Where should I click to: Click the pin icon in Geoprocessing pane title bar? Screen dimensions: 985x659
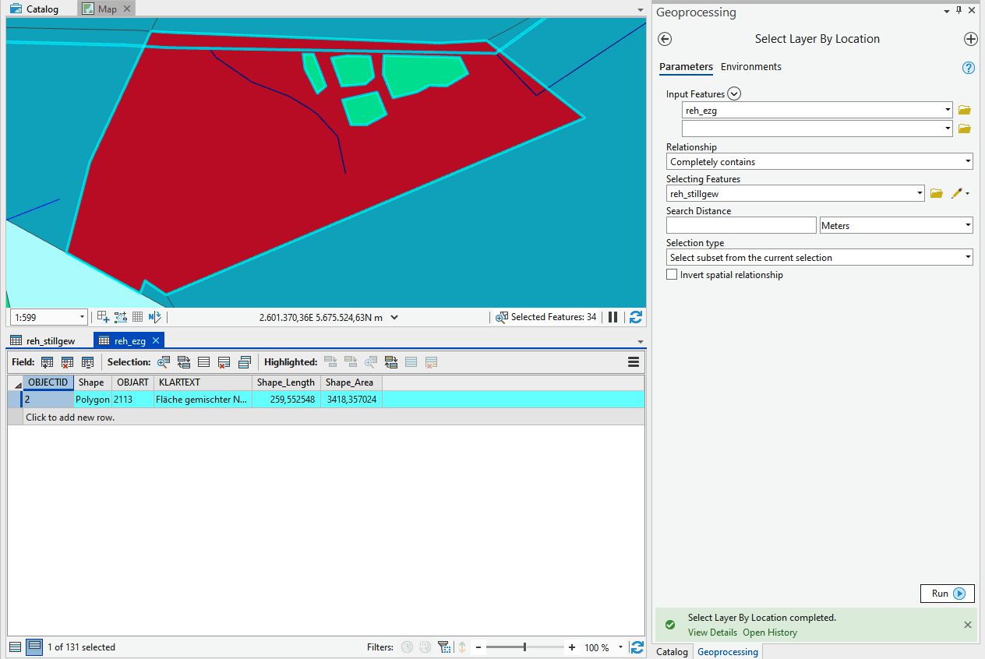[959, 11]
